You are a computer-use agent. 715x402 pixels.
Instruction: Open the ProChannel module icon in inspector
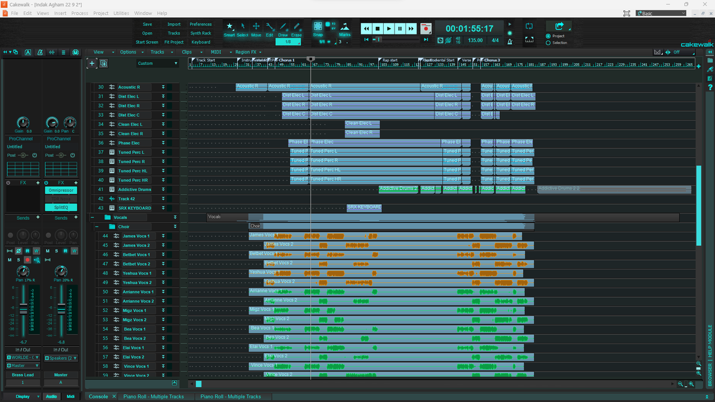click(x=76, y=52)
